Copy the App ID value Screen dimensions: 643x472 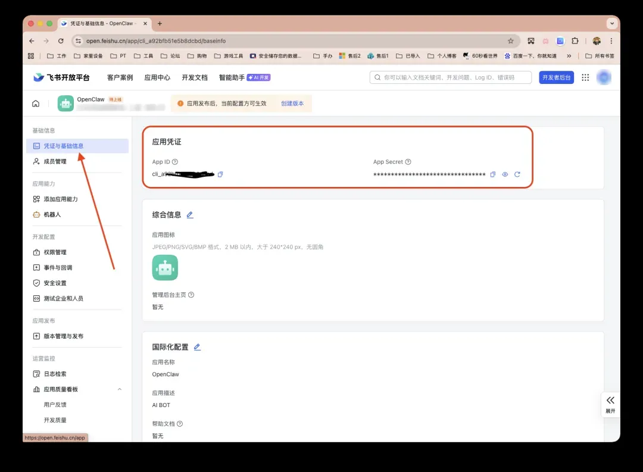[220, 174]
